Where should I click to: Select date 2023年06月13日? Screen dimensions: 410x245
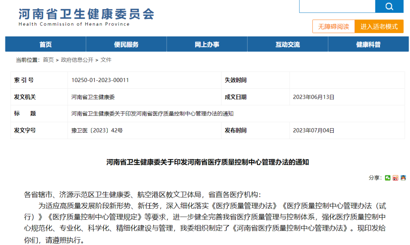pyautogui.click(x=314, y=97)
